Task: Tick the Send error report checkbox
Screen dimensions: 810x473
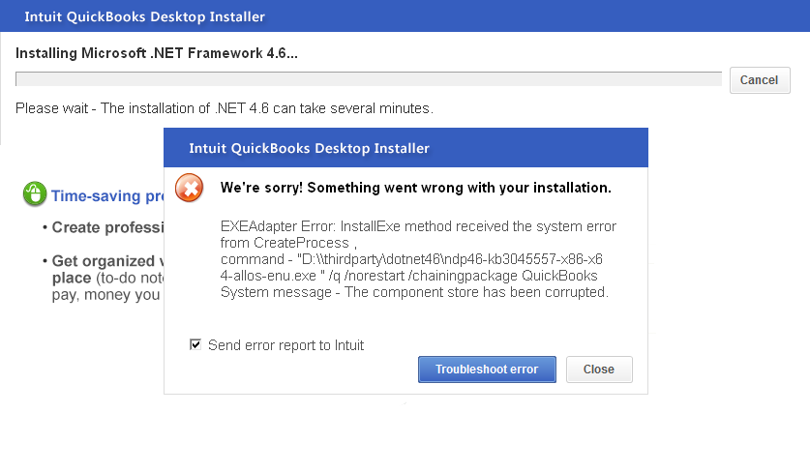Action: pyautogui.click(x=195, y=344)
